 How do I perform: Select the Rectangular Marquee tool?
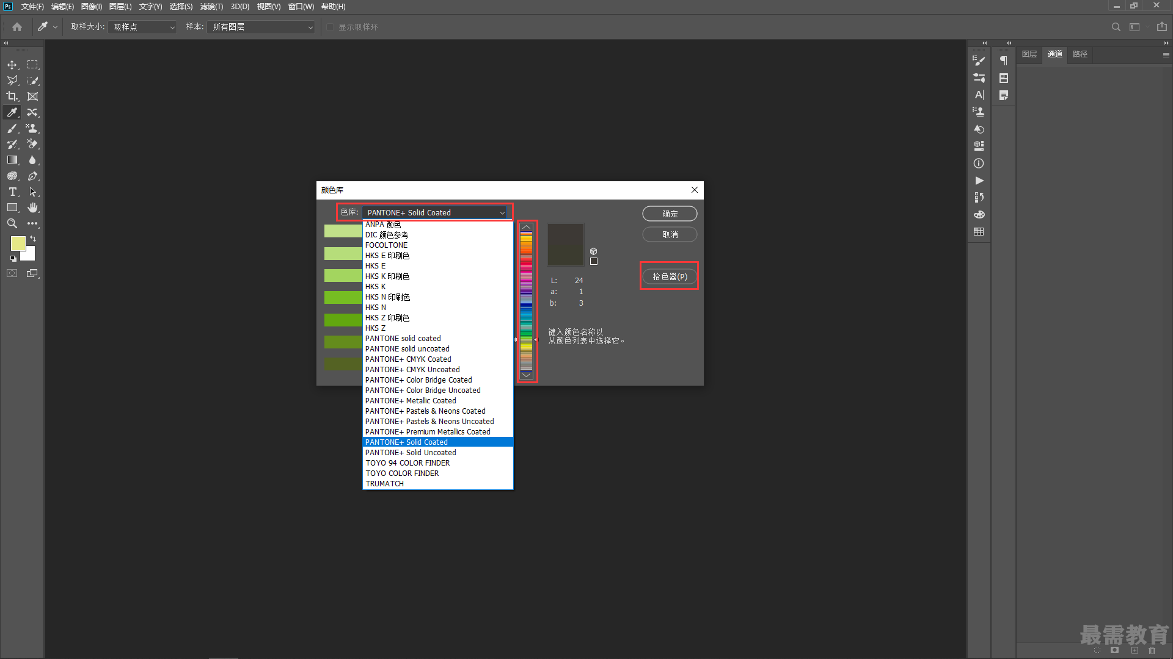coord(32,65)
